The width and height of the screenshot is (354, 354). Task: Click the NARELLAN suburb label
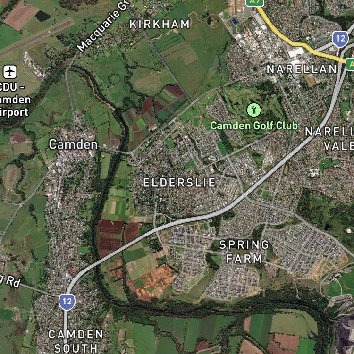tap(302, 69)
